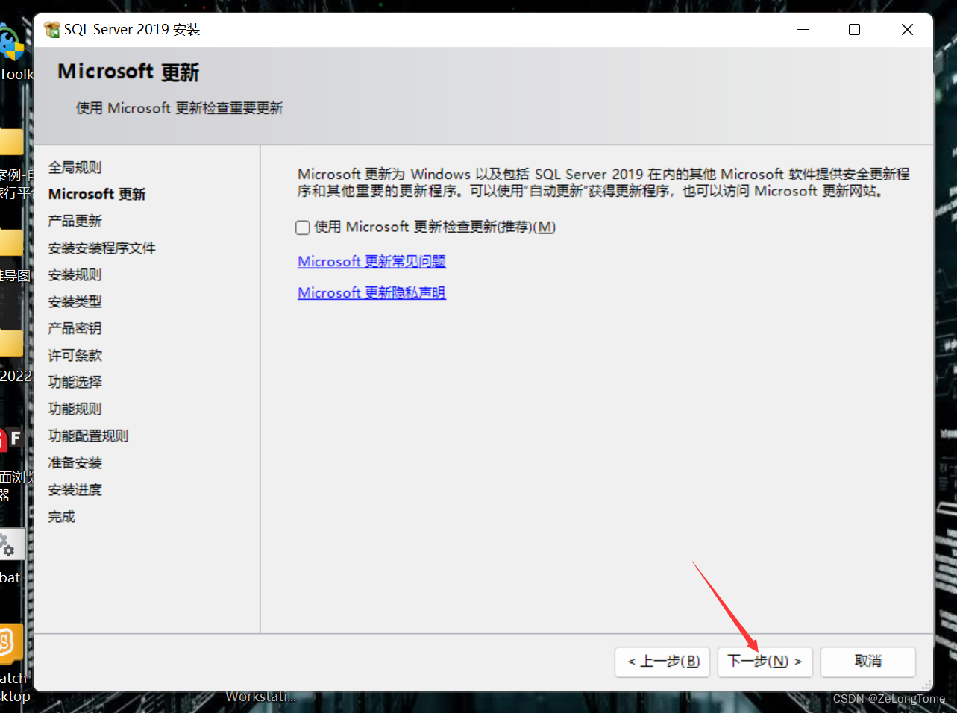The height and width of the screenshot is (713, 957).
Task: Select 产品密钥 step in sidebar
Action: tap(75, 328)
